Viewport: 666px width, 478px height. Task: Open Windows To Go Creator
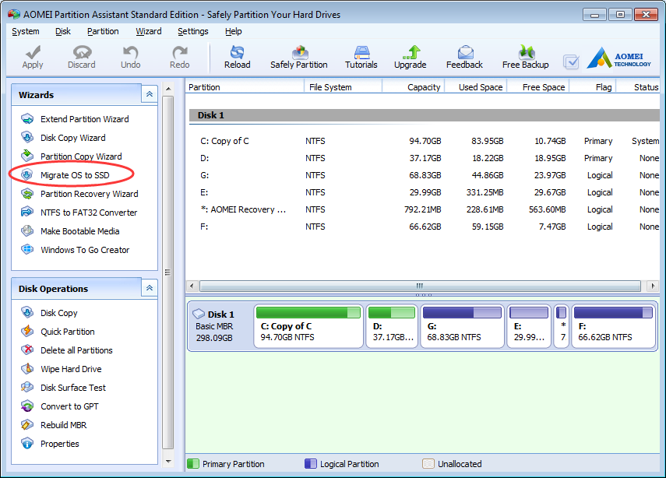pyautogui.click(x=76, y=250)
